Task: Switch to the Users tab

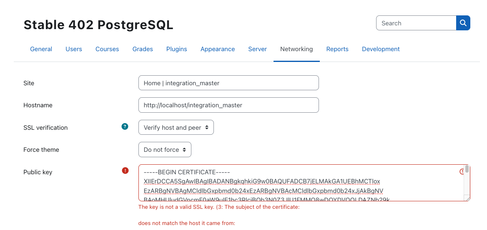Action: (74, 49)
